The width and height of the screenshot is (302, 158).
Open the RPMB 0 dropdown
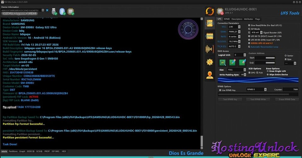265,89
